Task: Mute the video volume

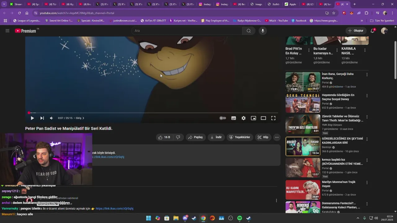Action: coord(51,118)
